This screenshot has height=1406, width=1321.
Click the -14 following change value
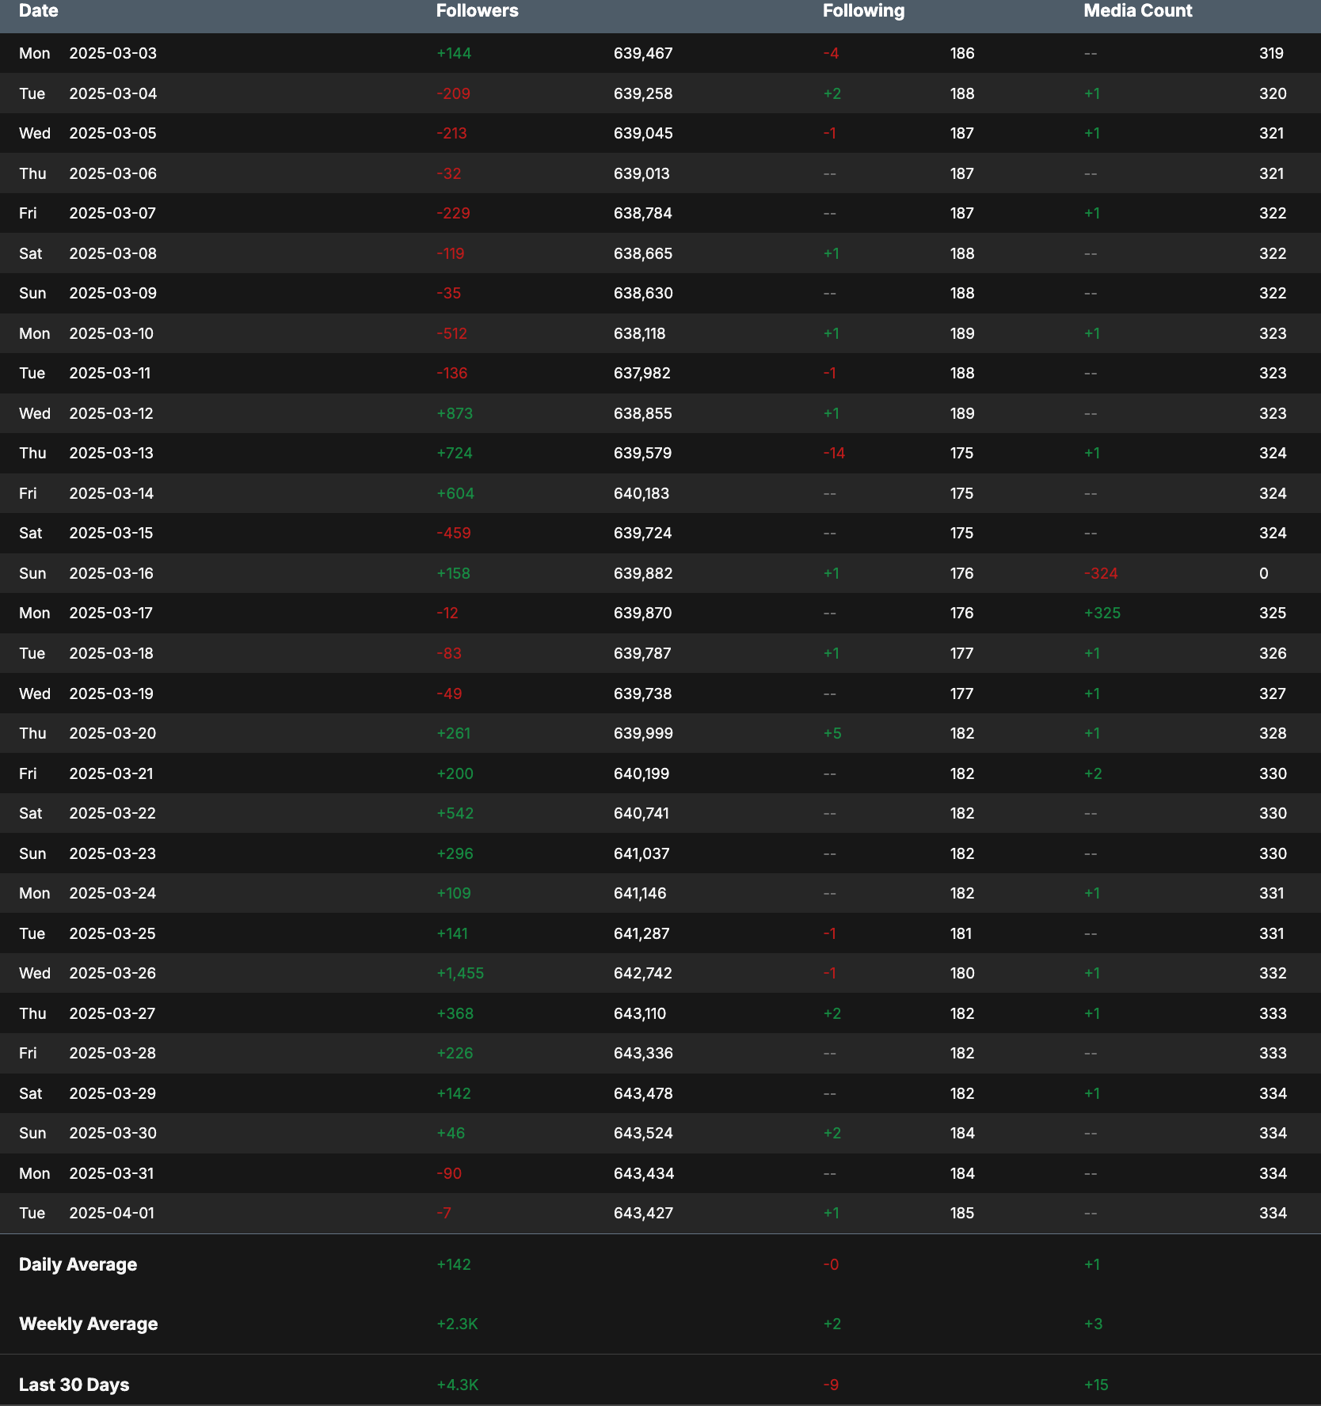point(834,453)
